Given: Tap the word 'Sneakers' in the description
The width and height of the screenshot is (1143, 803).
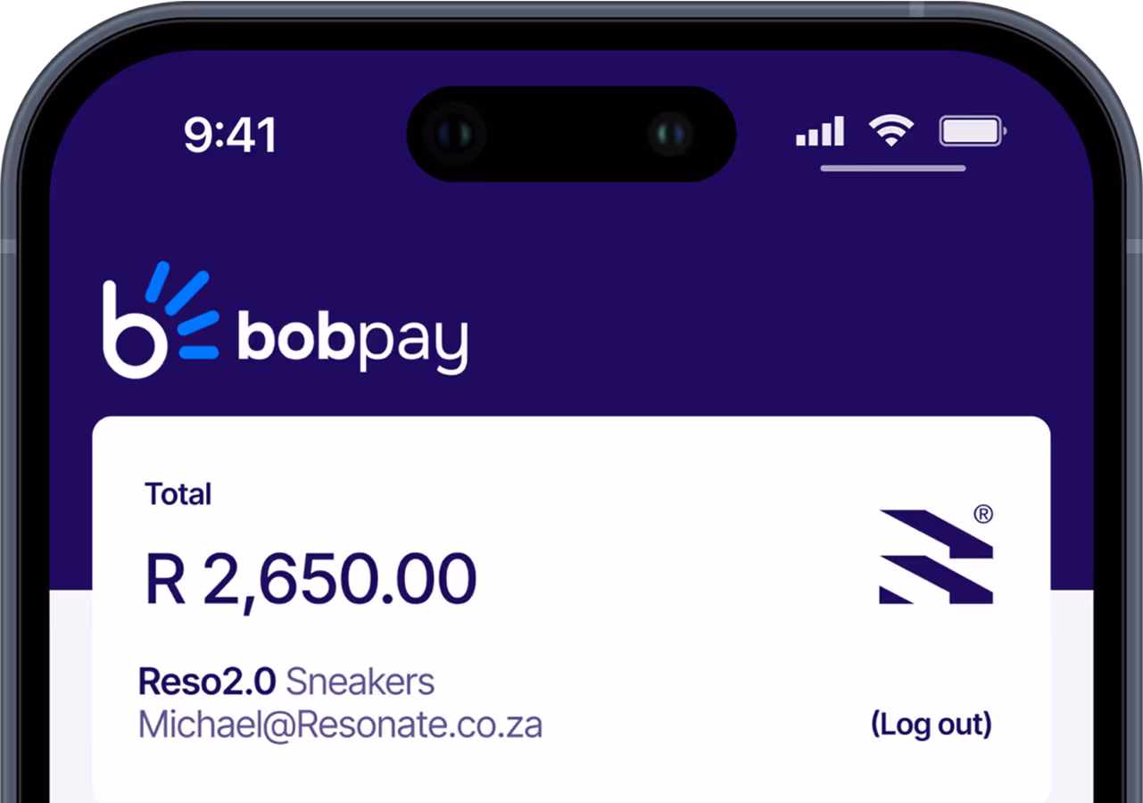Looking at the screenshot, I should coord(360,682).
